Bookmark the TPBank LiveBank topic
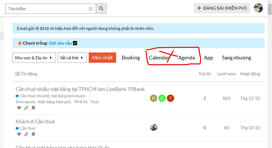The height and width of the screenshot is (148, 272). point(33,108)
